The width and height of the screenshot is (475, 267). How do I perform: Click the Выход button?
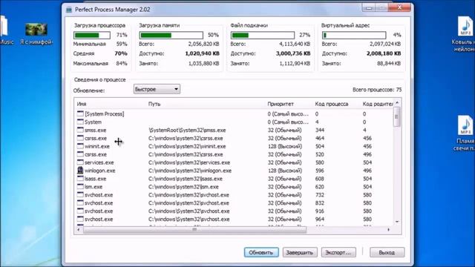coord(387,252)
